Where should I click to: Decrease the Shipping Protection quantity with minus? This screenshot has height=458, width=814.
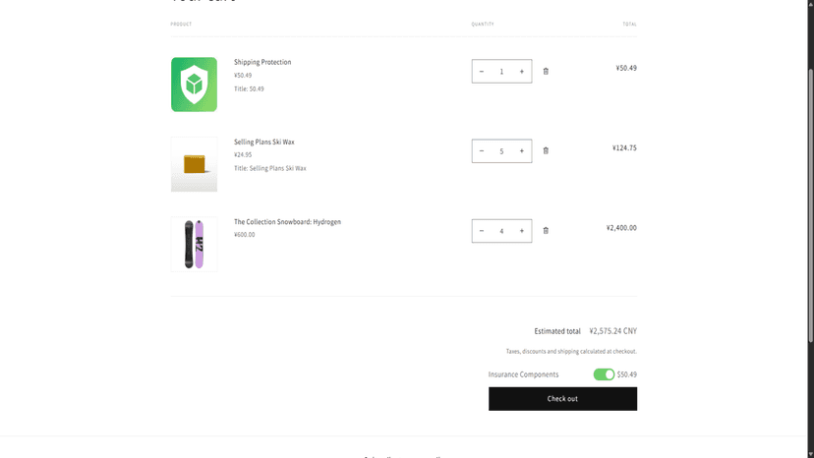482,71
